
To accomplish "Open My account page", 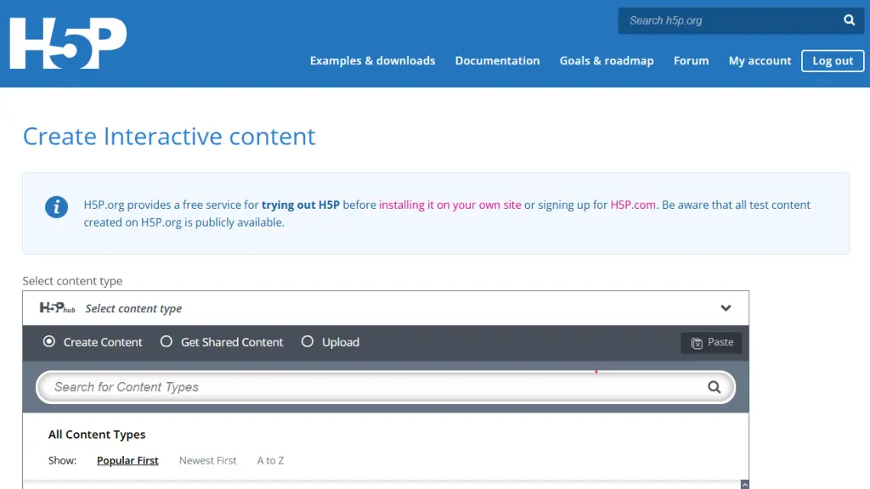I will (760, 60).
